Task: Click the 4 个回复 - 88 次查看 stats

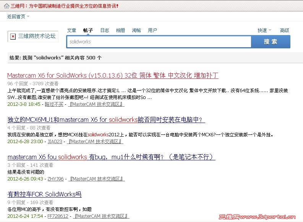Action: tap(29, 128)
